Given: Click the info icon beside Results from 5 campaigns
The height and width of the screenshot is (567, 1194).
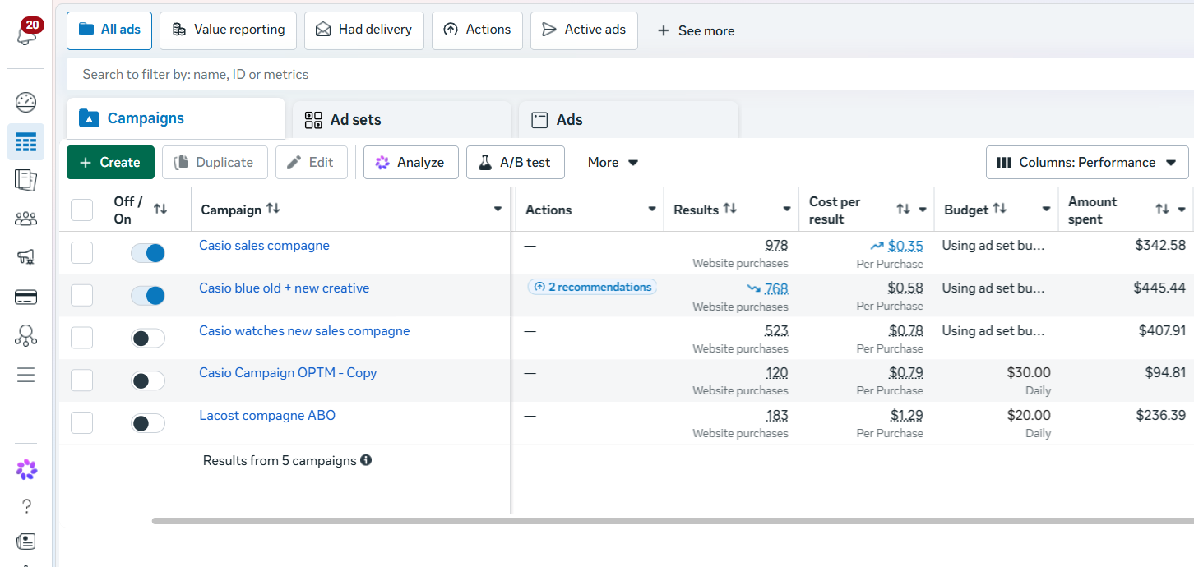Looking at the screenshot, I should point(366,460).
